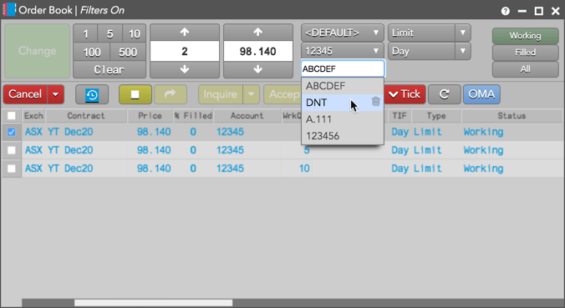Screen dimensions: 565x308
Task: Open the Limit order type dropdown
Action: pyautogui.click(x=429, y=33)
